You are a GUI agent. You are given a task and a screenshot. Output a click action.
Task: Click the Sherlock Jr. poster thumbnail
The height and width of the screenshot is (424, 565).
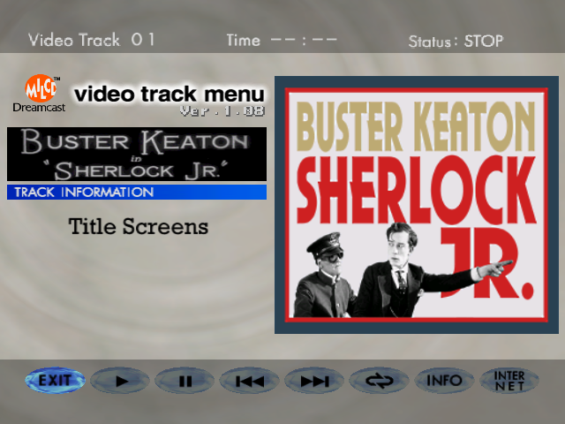click(417, 205)
